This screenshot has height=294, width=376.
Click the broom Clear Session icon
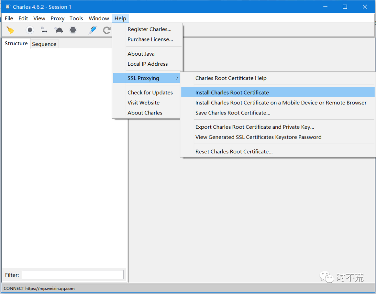pos(10,30)
